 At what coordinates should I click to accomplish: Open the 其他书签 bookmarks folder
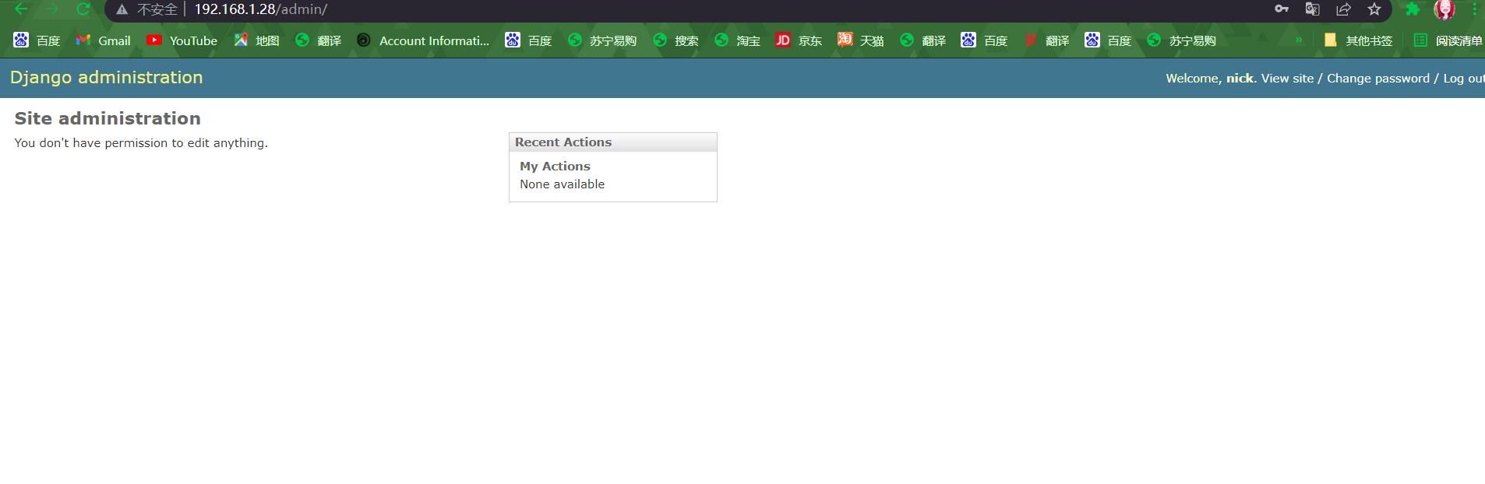pos(1358,40)
